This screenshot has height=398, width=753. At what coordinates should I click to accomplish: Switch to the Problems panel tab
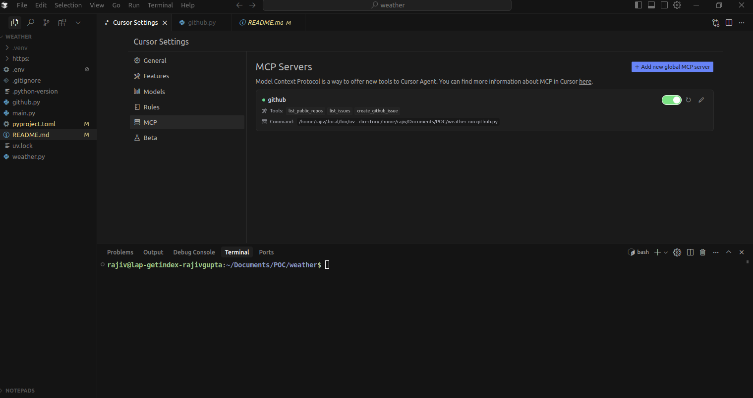click(x=120, y=252)
